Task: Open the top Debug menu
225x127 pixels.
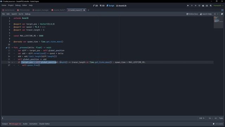Action: pyautogui.click(x=18, y=5)
